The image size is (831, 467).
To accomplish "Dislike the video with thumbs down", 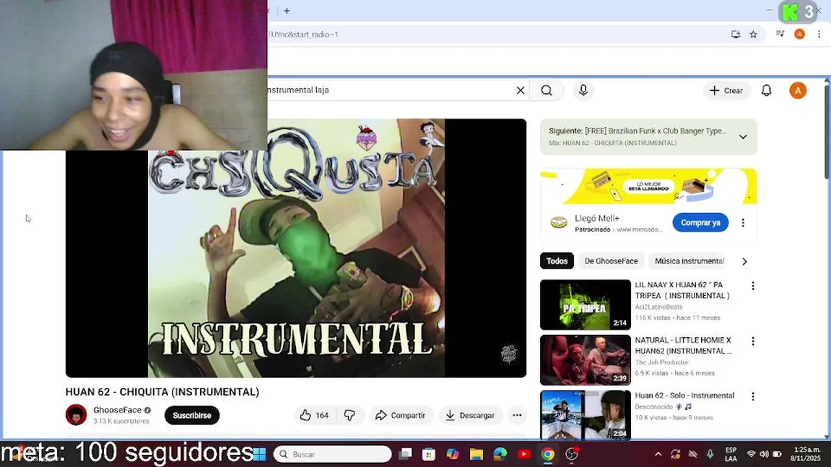I will [349, 415].
